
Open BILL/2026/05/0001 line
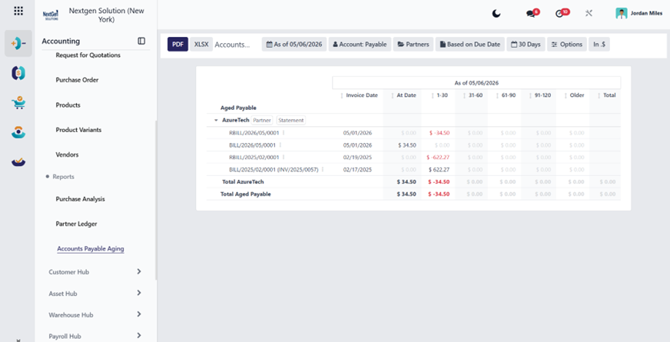253,145
